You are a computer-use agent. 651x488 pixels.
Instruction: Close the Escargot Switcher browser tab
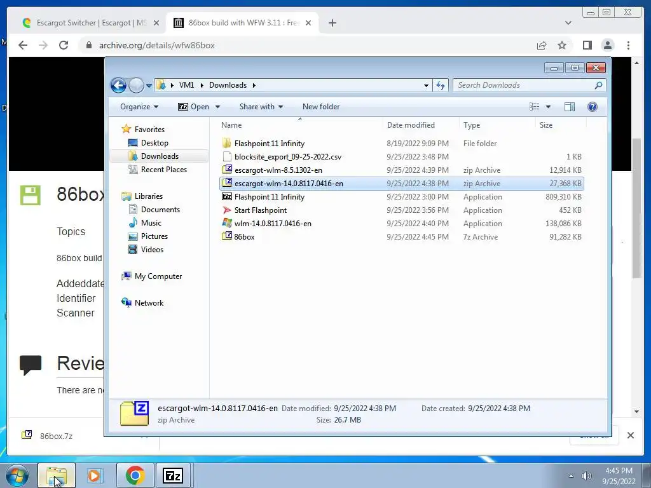click(156, 23)
